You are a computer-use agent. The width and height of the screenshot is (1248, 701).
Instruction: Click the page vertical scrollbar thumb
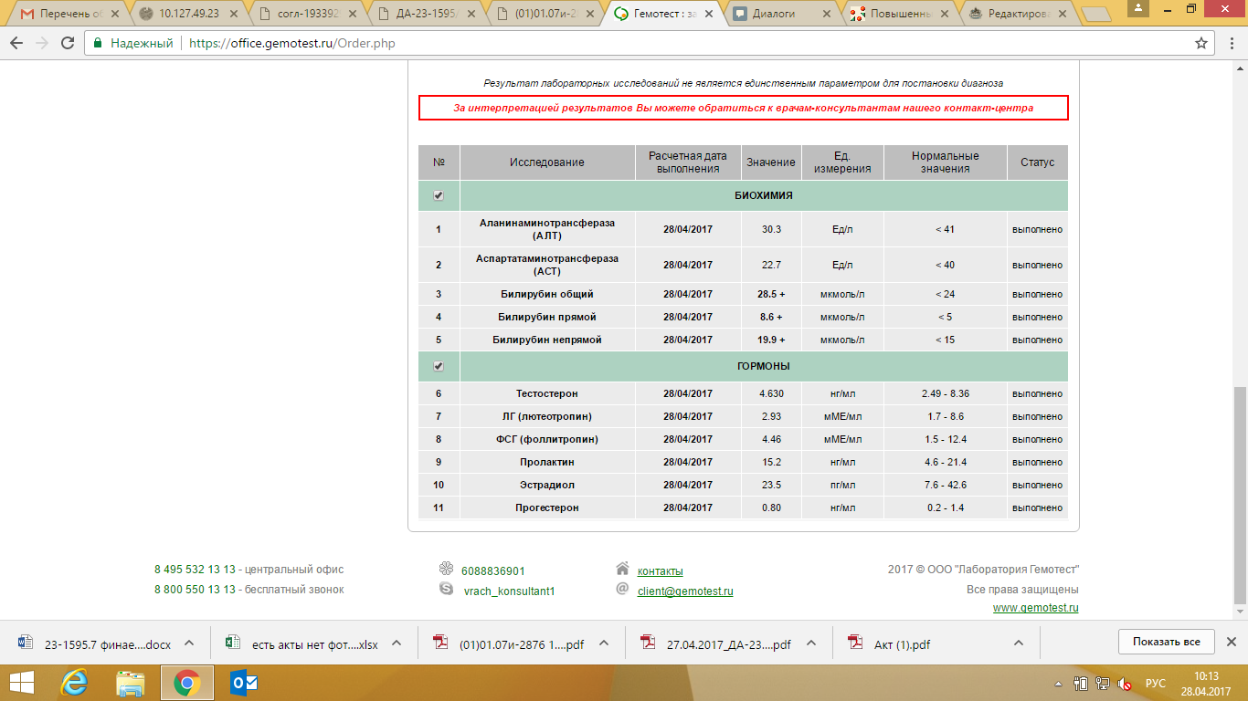pos(1239,493)
